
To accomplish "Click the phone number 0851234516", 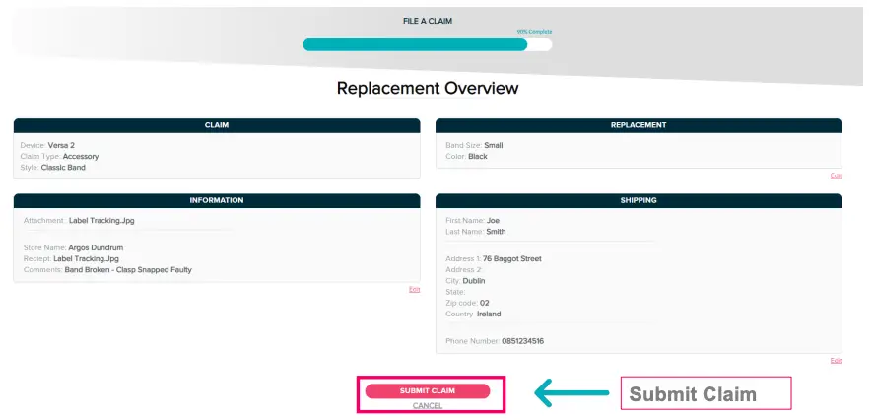I will pyautogui.click(x=522, y=341).
